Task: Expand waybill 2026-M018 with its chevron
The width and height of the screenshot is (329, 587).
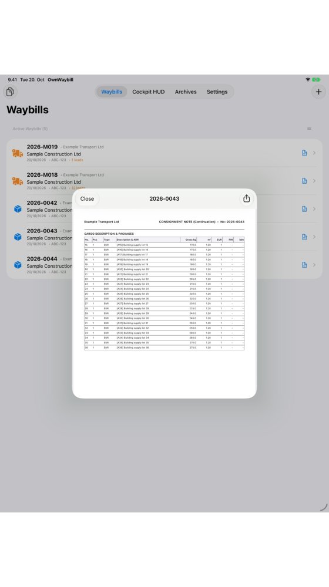Action: pos(314,181)
